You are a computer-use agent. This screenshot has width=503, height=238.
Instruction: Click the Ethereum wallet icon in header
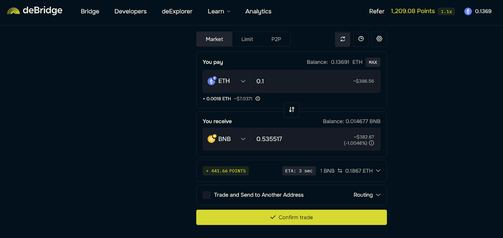click(x=468, y=11)
